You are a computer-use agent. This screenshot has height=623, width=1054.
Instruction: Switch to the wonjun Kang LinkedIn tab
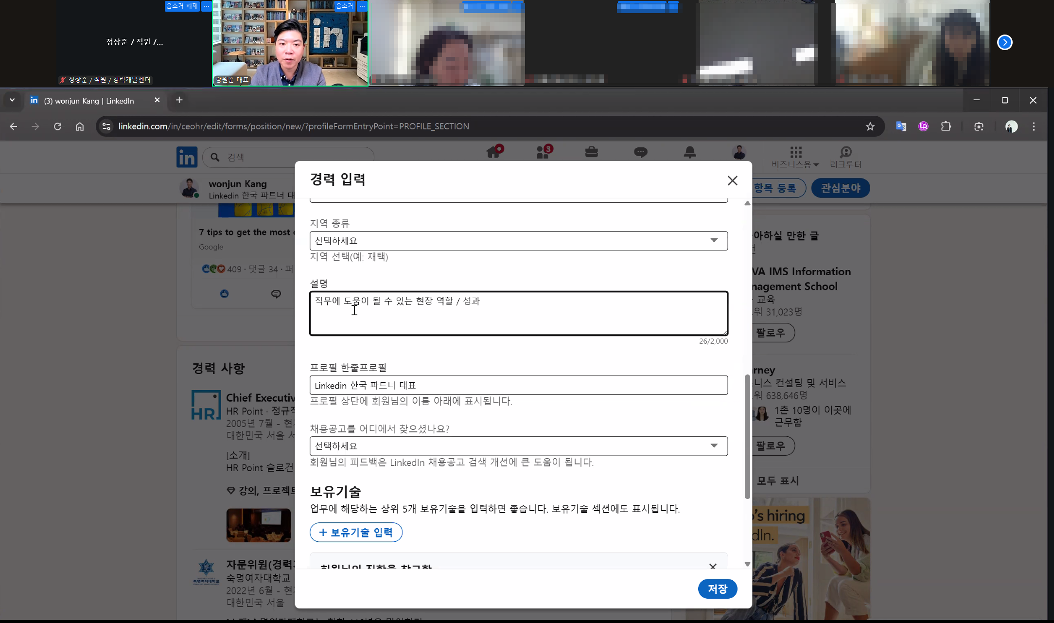coord(89,101)
